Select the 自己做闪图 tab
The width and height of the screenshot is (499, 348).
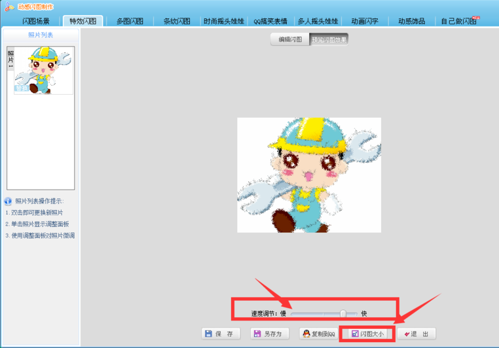click(x=458, y=22)
